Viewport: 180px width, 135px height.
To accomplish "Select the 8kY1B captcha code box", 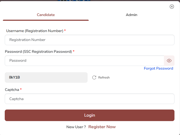I will tap(46, 77).
